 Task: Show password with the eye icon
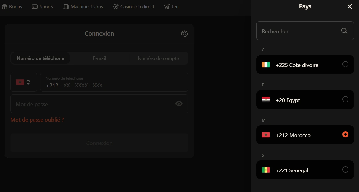click(x=179, y=104)
